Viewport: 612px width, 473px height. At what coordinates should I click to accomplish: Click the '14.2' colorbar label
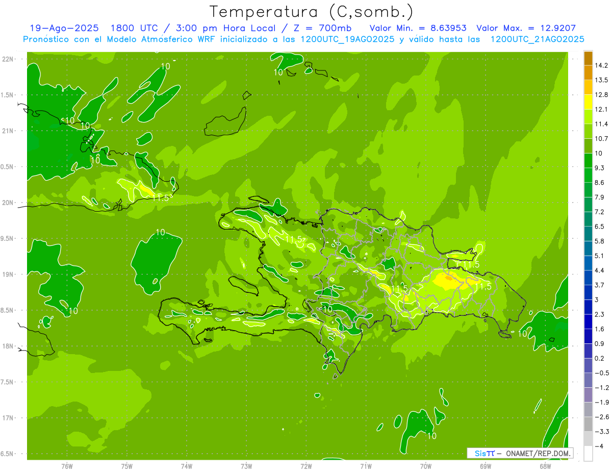point(601,65)
